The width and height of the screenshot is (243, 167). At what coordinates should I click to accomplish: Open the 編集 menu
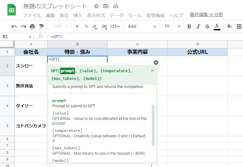pos(50,15)
